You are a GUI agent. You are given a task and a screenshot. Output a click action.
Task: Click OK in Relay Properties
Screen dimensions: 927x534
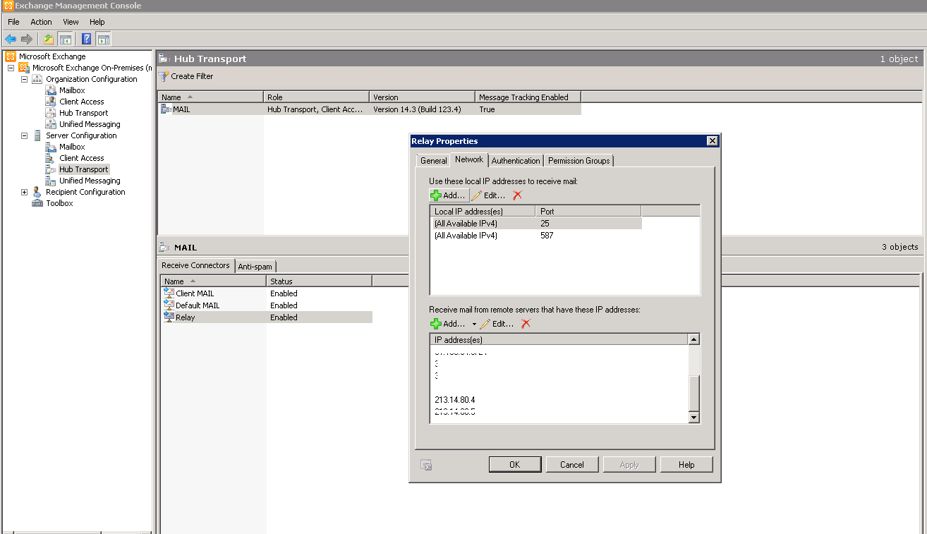(515, 465)
